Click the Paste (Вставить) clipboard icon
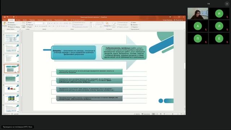Image resolution: width=231 pixels, height=130 pixels. (x=5, y=23)
